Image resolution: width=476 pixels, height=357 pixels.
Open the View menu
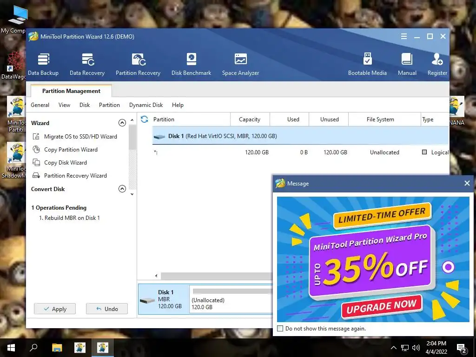pyautogui.click(x=64, y=105)
